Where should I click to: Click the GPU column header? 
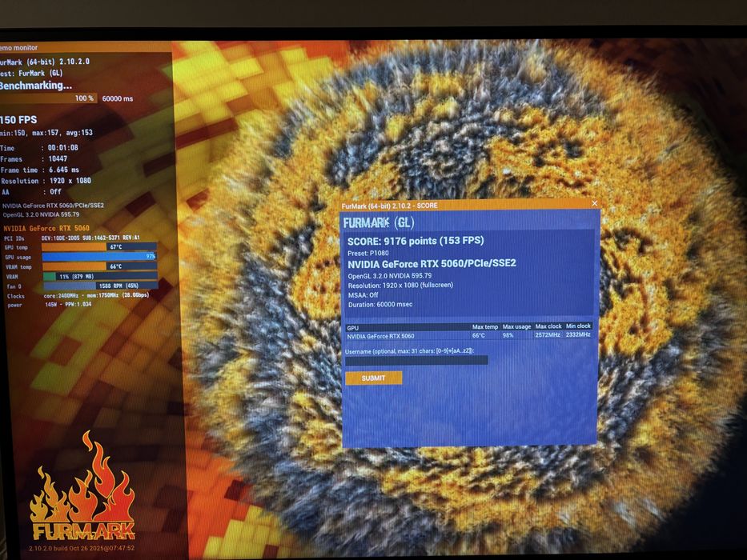[x=353, y=328]
